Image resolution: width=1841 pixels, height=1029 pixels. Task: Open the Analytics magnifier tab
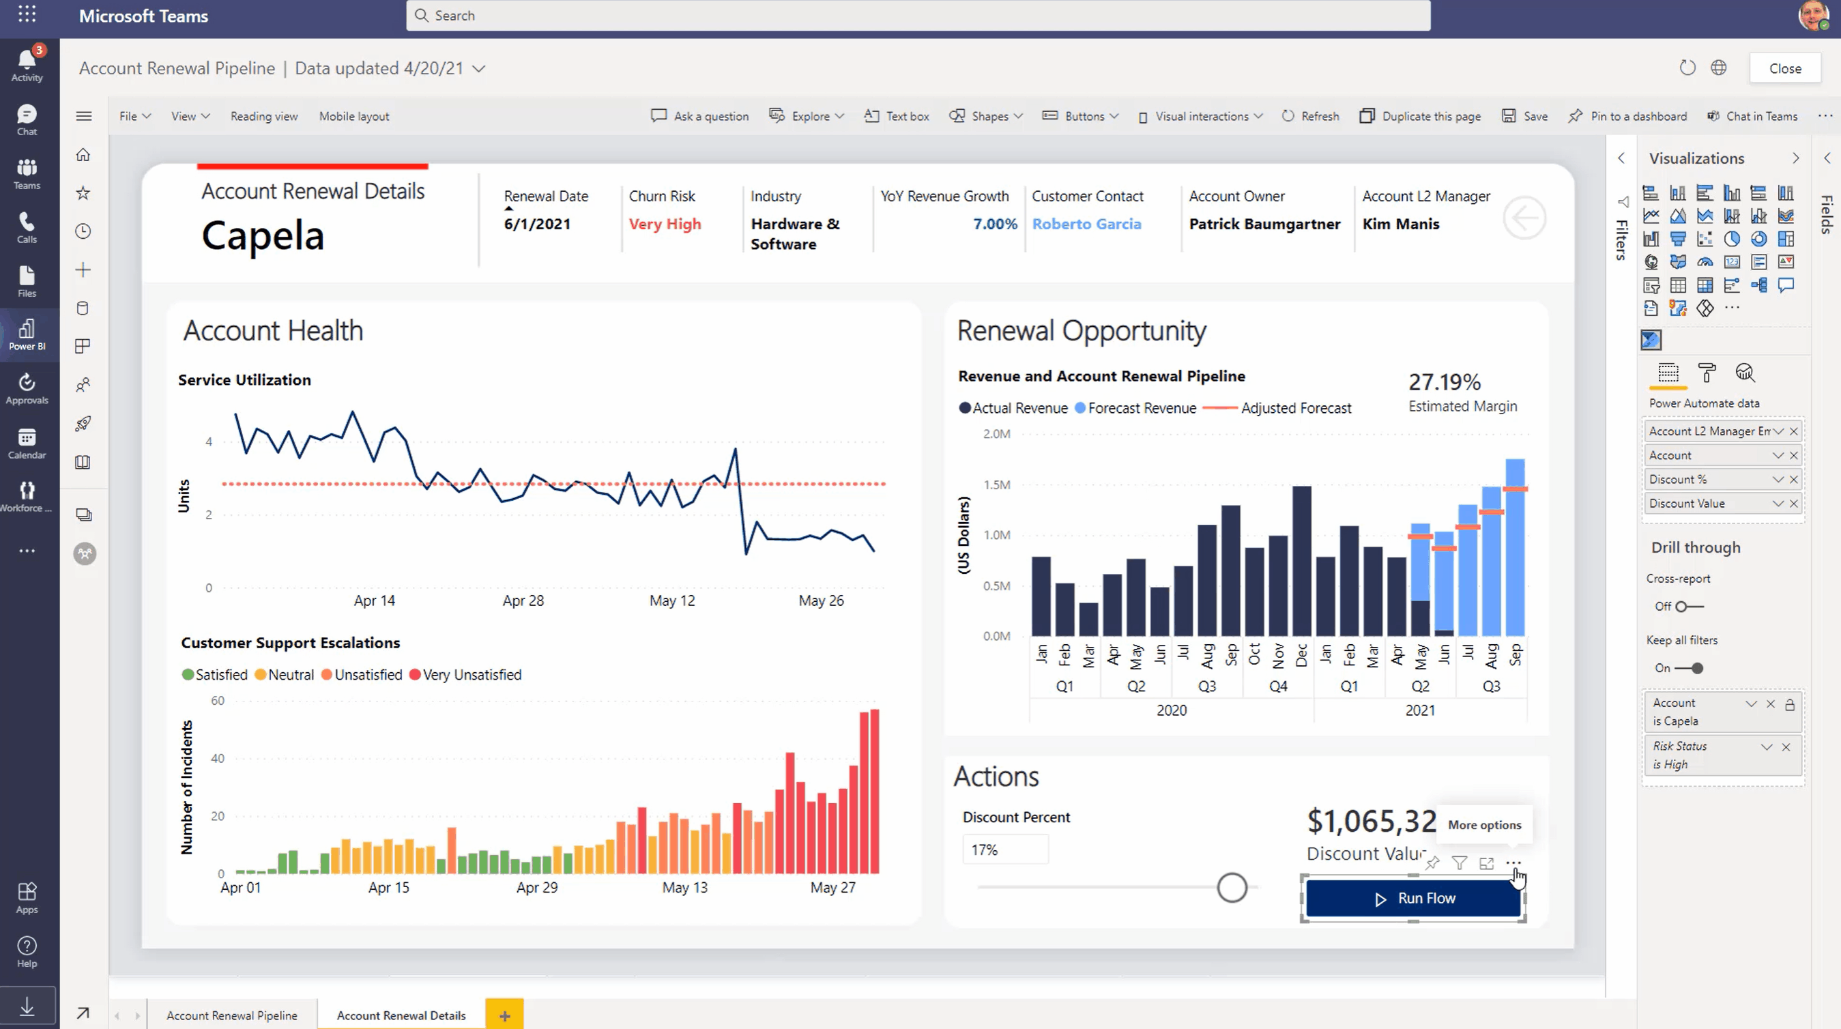[1745, 373]
